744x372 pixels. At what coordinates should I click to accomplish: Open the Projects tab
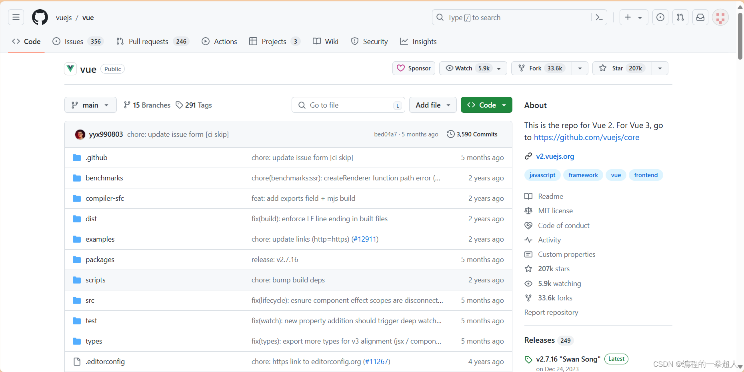click(274, 42)
